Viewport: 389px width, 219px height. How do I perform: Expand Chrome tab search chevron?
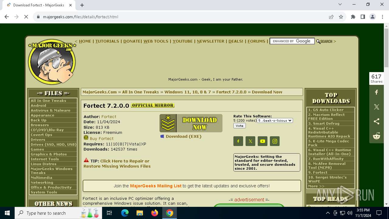point(340,4)
